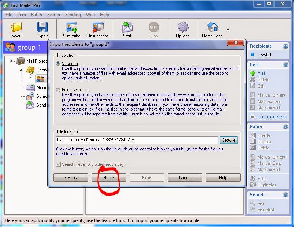Click Batch panel Mark as Unsent
The height and width of the screenshot is (227, 294).
click(272, 157)
